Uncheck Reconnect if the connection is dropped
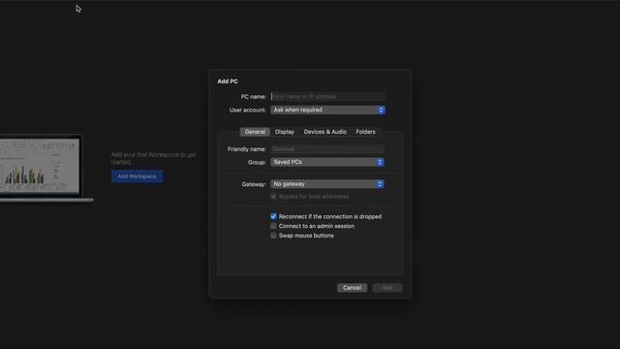The image size is (620, 349). (273, 216)
